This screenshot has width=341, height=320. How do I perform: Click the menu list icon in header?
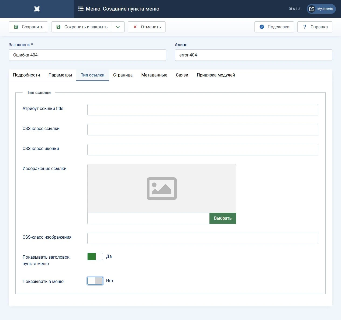click(x=81, y=9)
